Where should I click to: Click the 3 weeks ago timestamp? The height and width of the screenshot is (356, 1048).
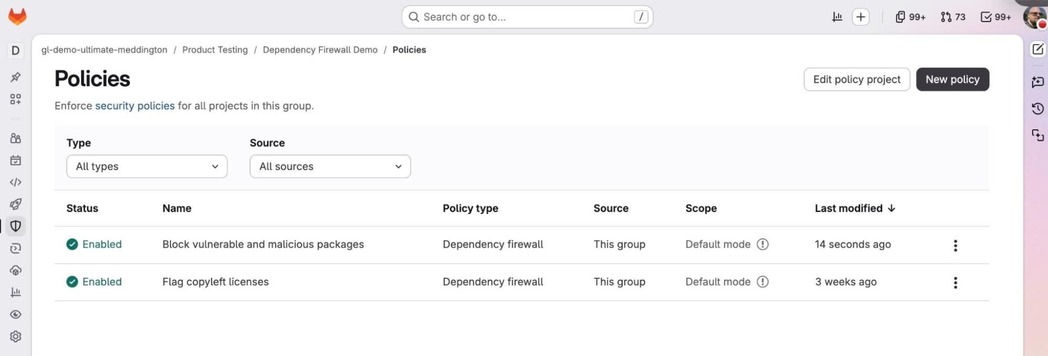(845, 282)
